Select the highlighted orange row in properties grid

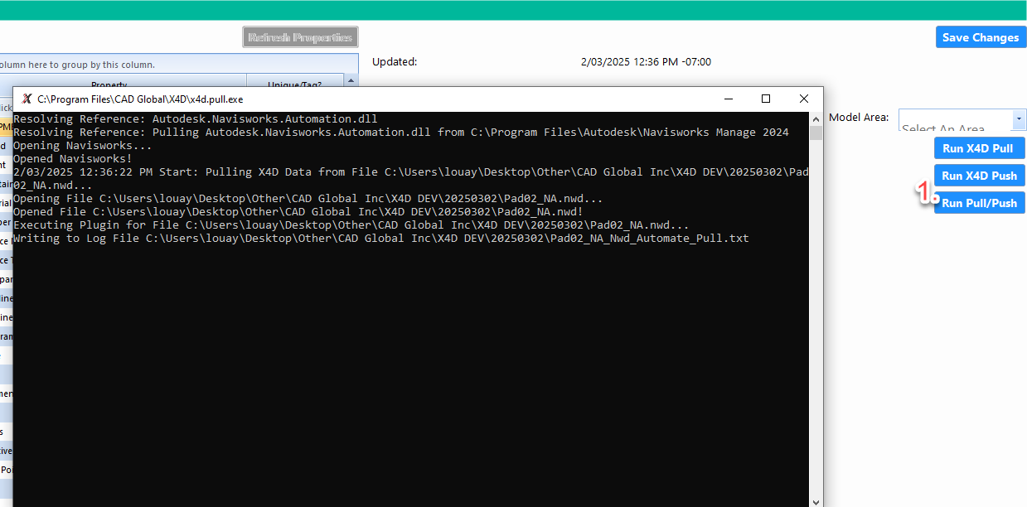(x=6, y=126)
